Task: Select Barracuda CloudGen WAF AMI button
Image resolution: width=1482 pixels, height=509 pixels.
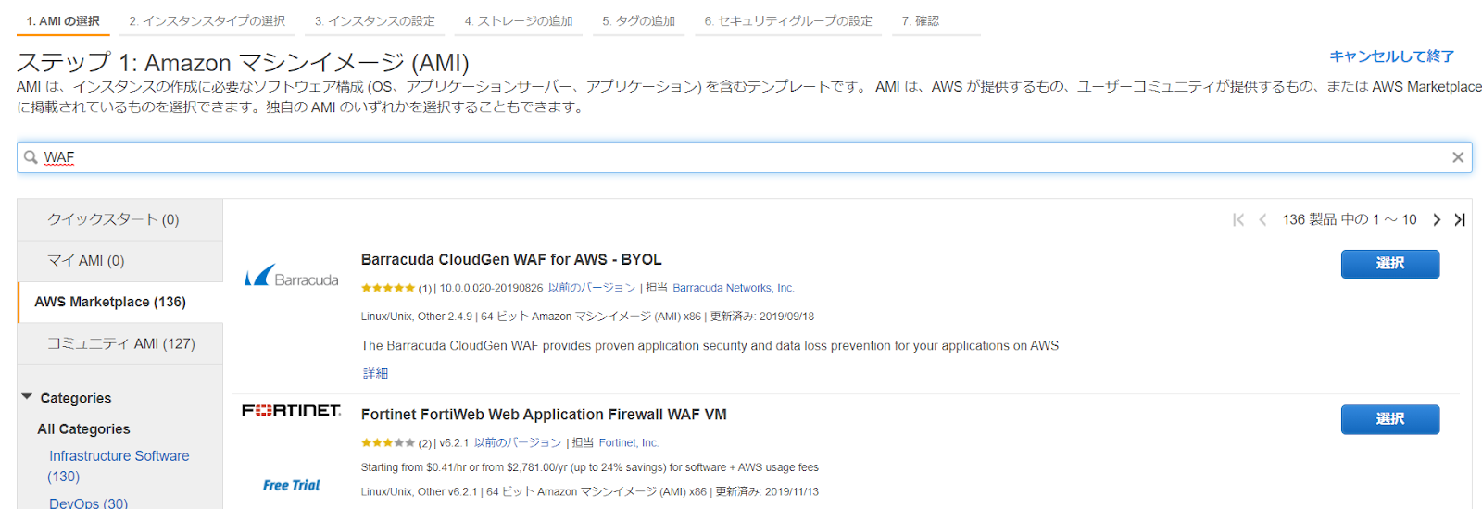Action: [1389, 264]
